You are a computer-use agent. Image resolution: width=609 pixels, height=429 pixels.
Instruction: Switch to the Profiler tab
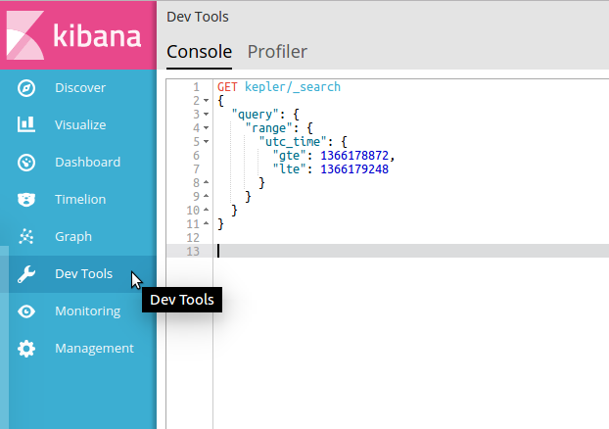pos(277,51)
